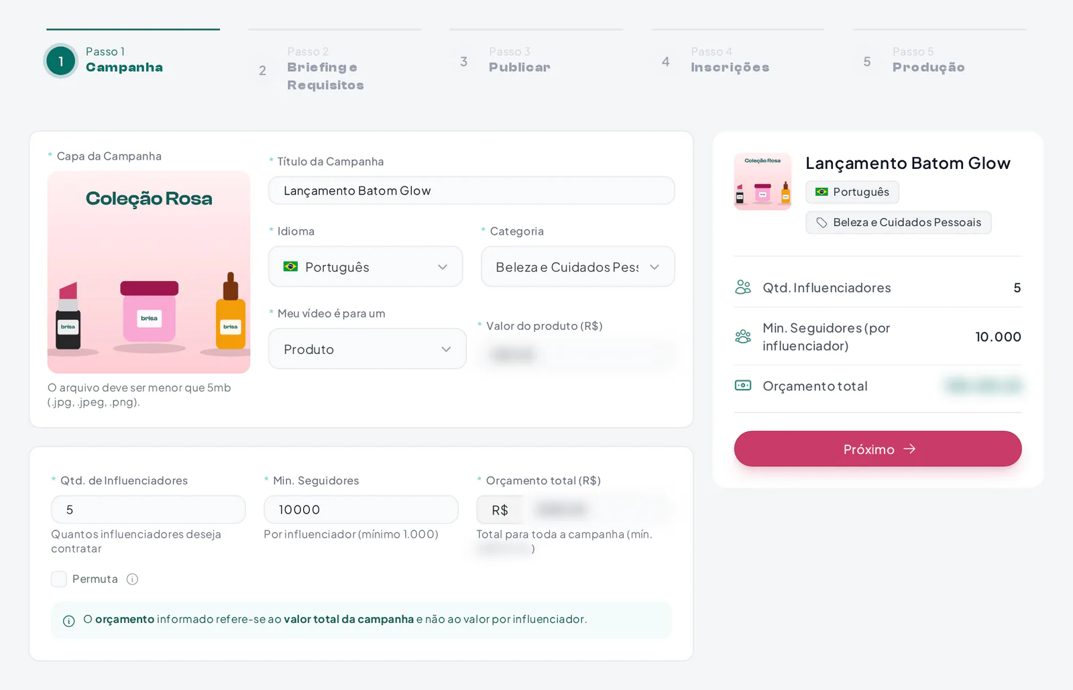Click the step 3 number indicator
The width and height of the screenshot is (1073, 690).
pyautogui.click(x=463, y=62)
